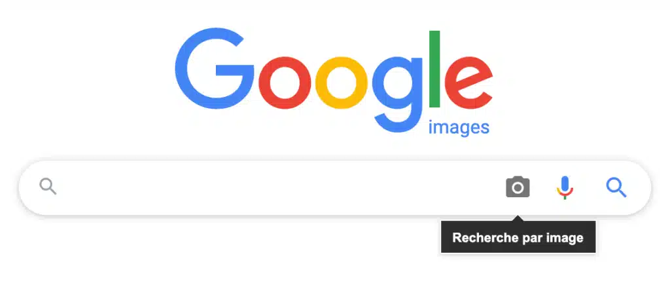
Task: Click the small pointer arrow above the tooltip
Action: 518,218
